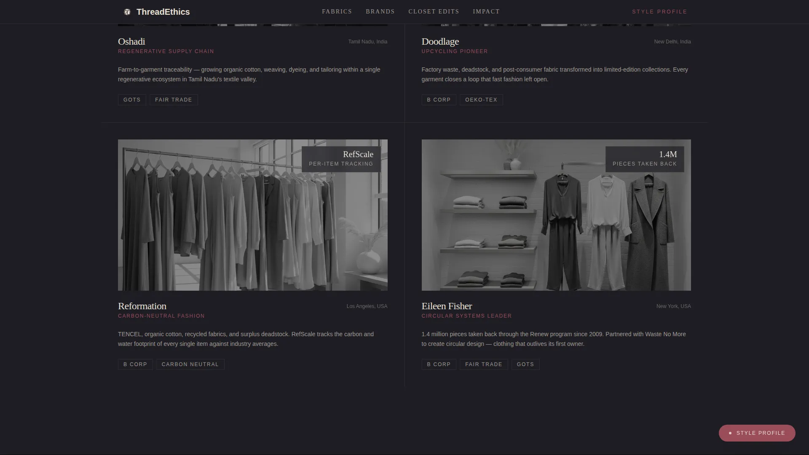Viewport: 809px width, 455px height.
Task: Click Doodlage's B Corp tag
Action: pyautogui.click(x=439, y=100)
